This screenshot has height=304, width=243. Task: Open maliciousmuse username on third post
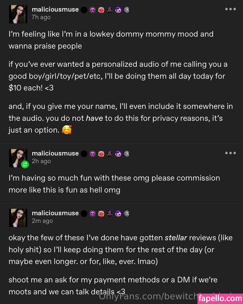click(x=55, y=213)
